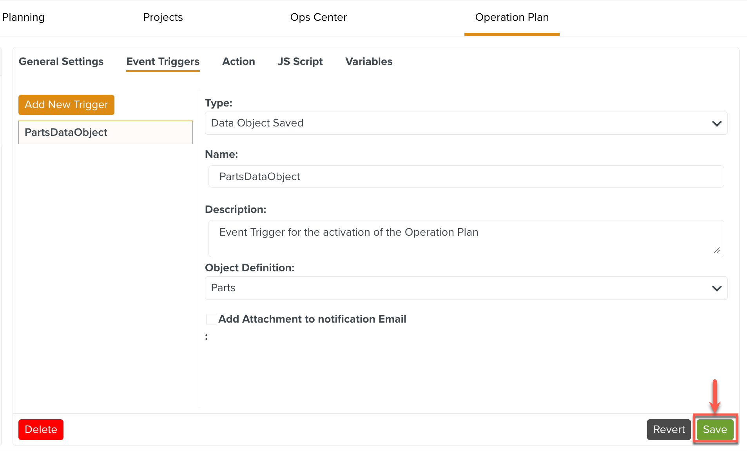This screenshot has width=747, height=451.
Task: Open the Projects top navigation item
Action: point(163,17)
